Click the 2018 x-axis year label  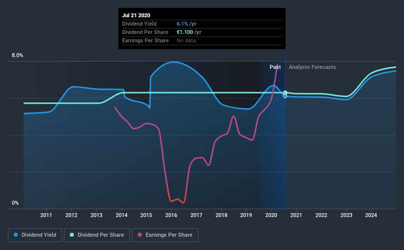(221, 215)
